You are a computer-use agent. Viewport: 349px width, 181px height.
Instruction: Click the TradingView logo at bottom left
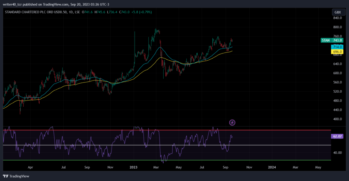click(x=16, y=176)
